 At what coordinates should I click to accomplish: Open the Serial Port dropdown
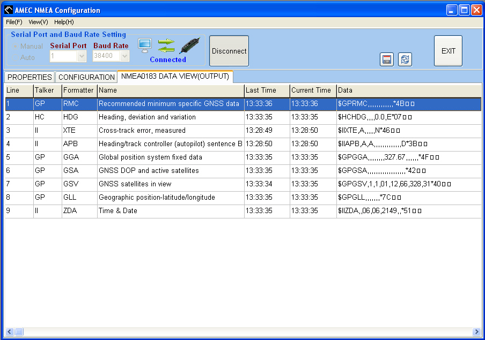tap(82, 56)
